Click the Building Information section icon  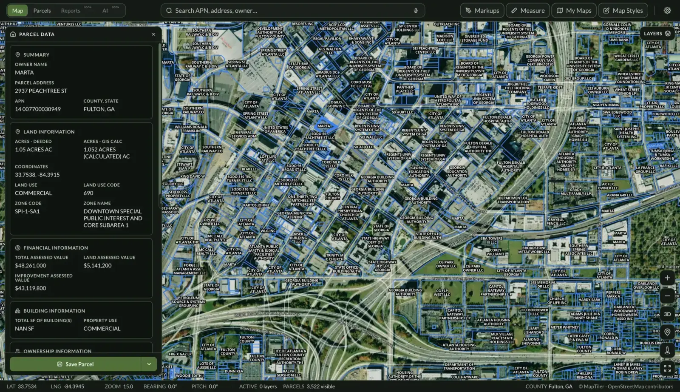point(18,311)
